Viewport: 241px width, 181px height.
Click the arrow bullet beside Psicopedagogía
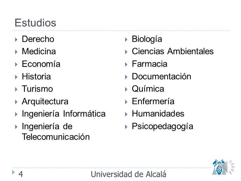(126, 127)
